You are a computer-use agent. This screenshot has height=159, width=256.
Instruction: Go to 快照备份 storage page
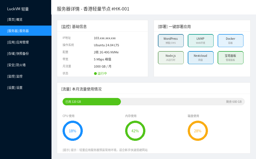26,53
